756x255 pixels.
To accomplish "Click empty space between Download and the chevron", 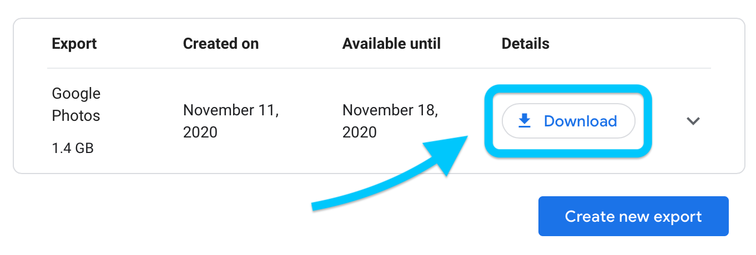I will 668,121.
